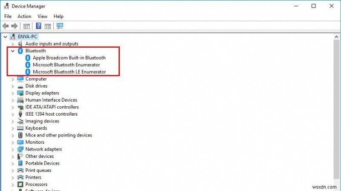
Task: Click the Printers category icon
Action: click(20, 177)
